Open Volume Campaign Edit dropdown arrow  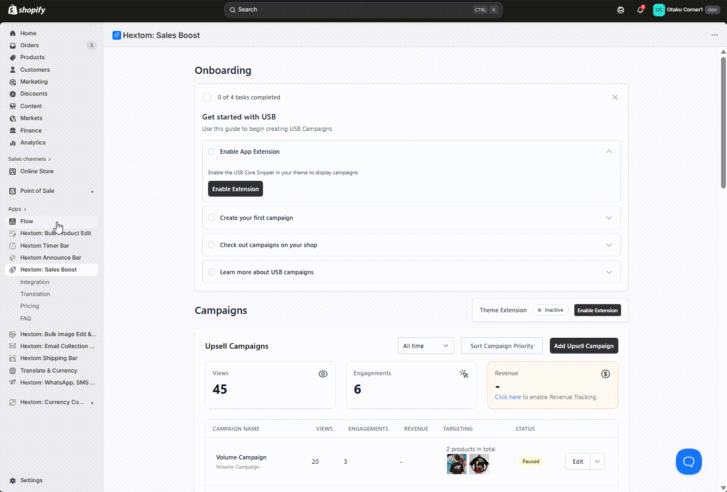597,462
